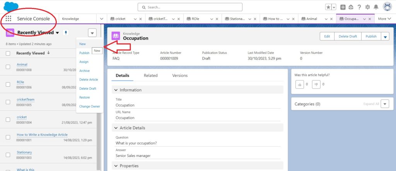Image resolution: width=396 pixels, height=171 pixels.
Task: Click the Knowledge list view icon
Action: point(10,32)
